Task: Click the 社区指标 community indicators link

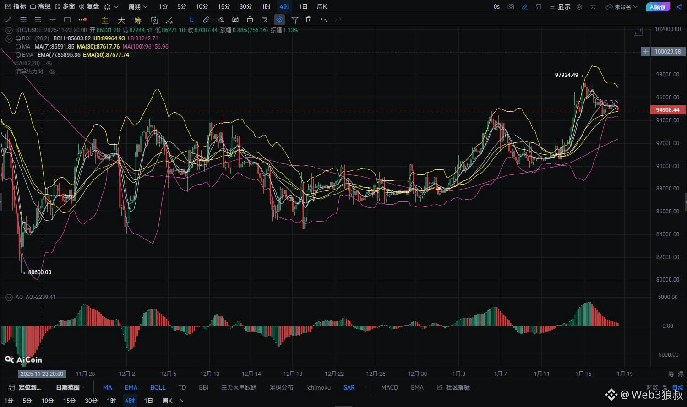Action: click(x=453, y=387)
